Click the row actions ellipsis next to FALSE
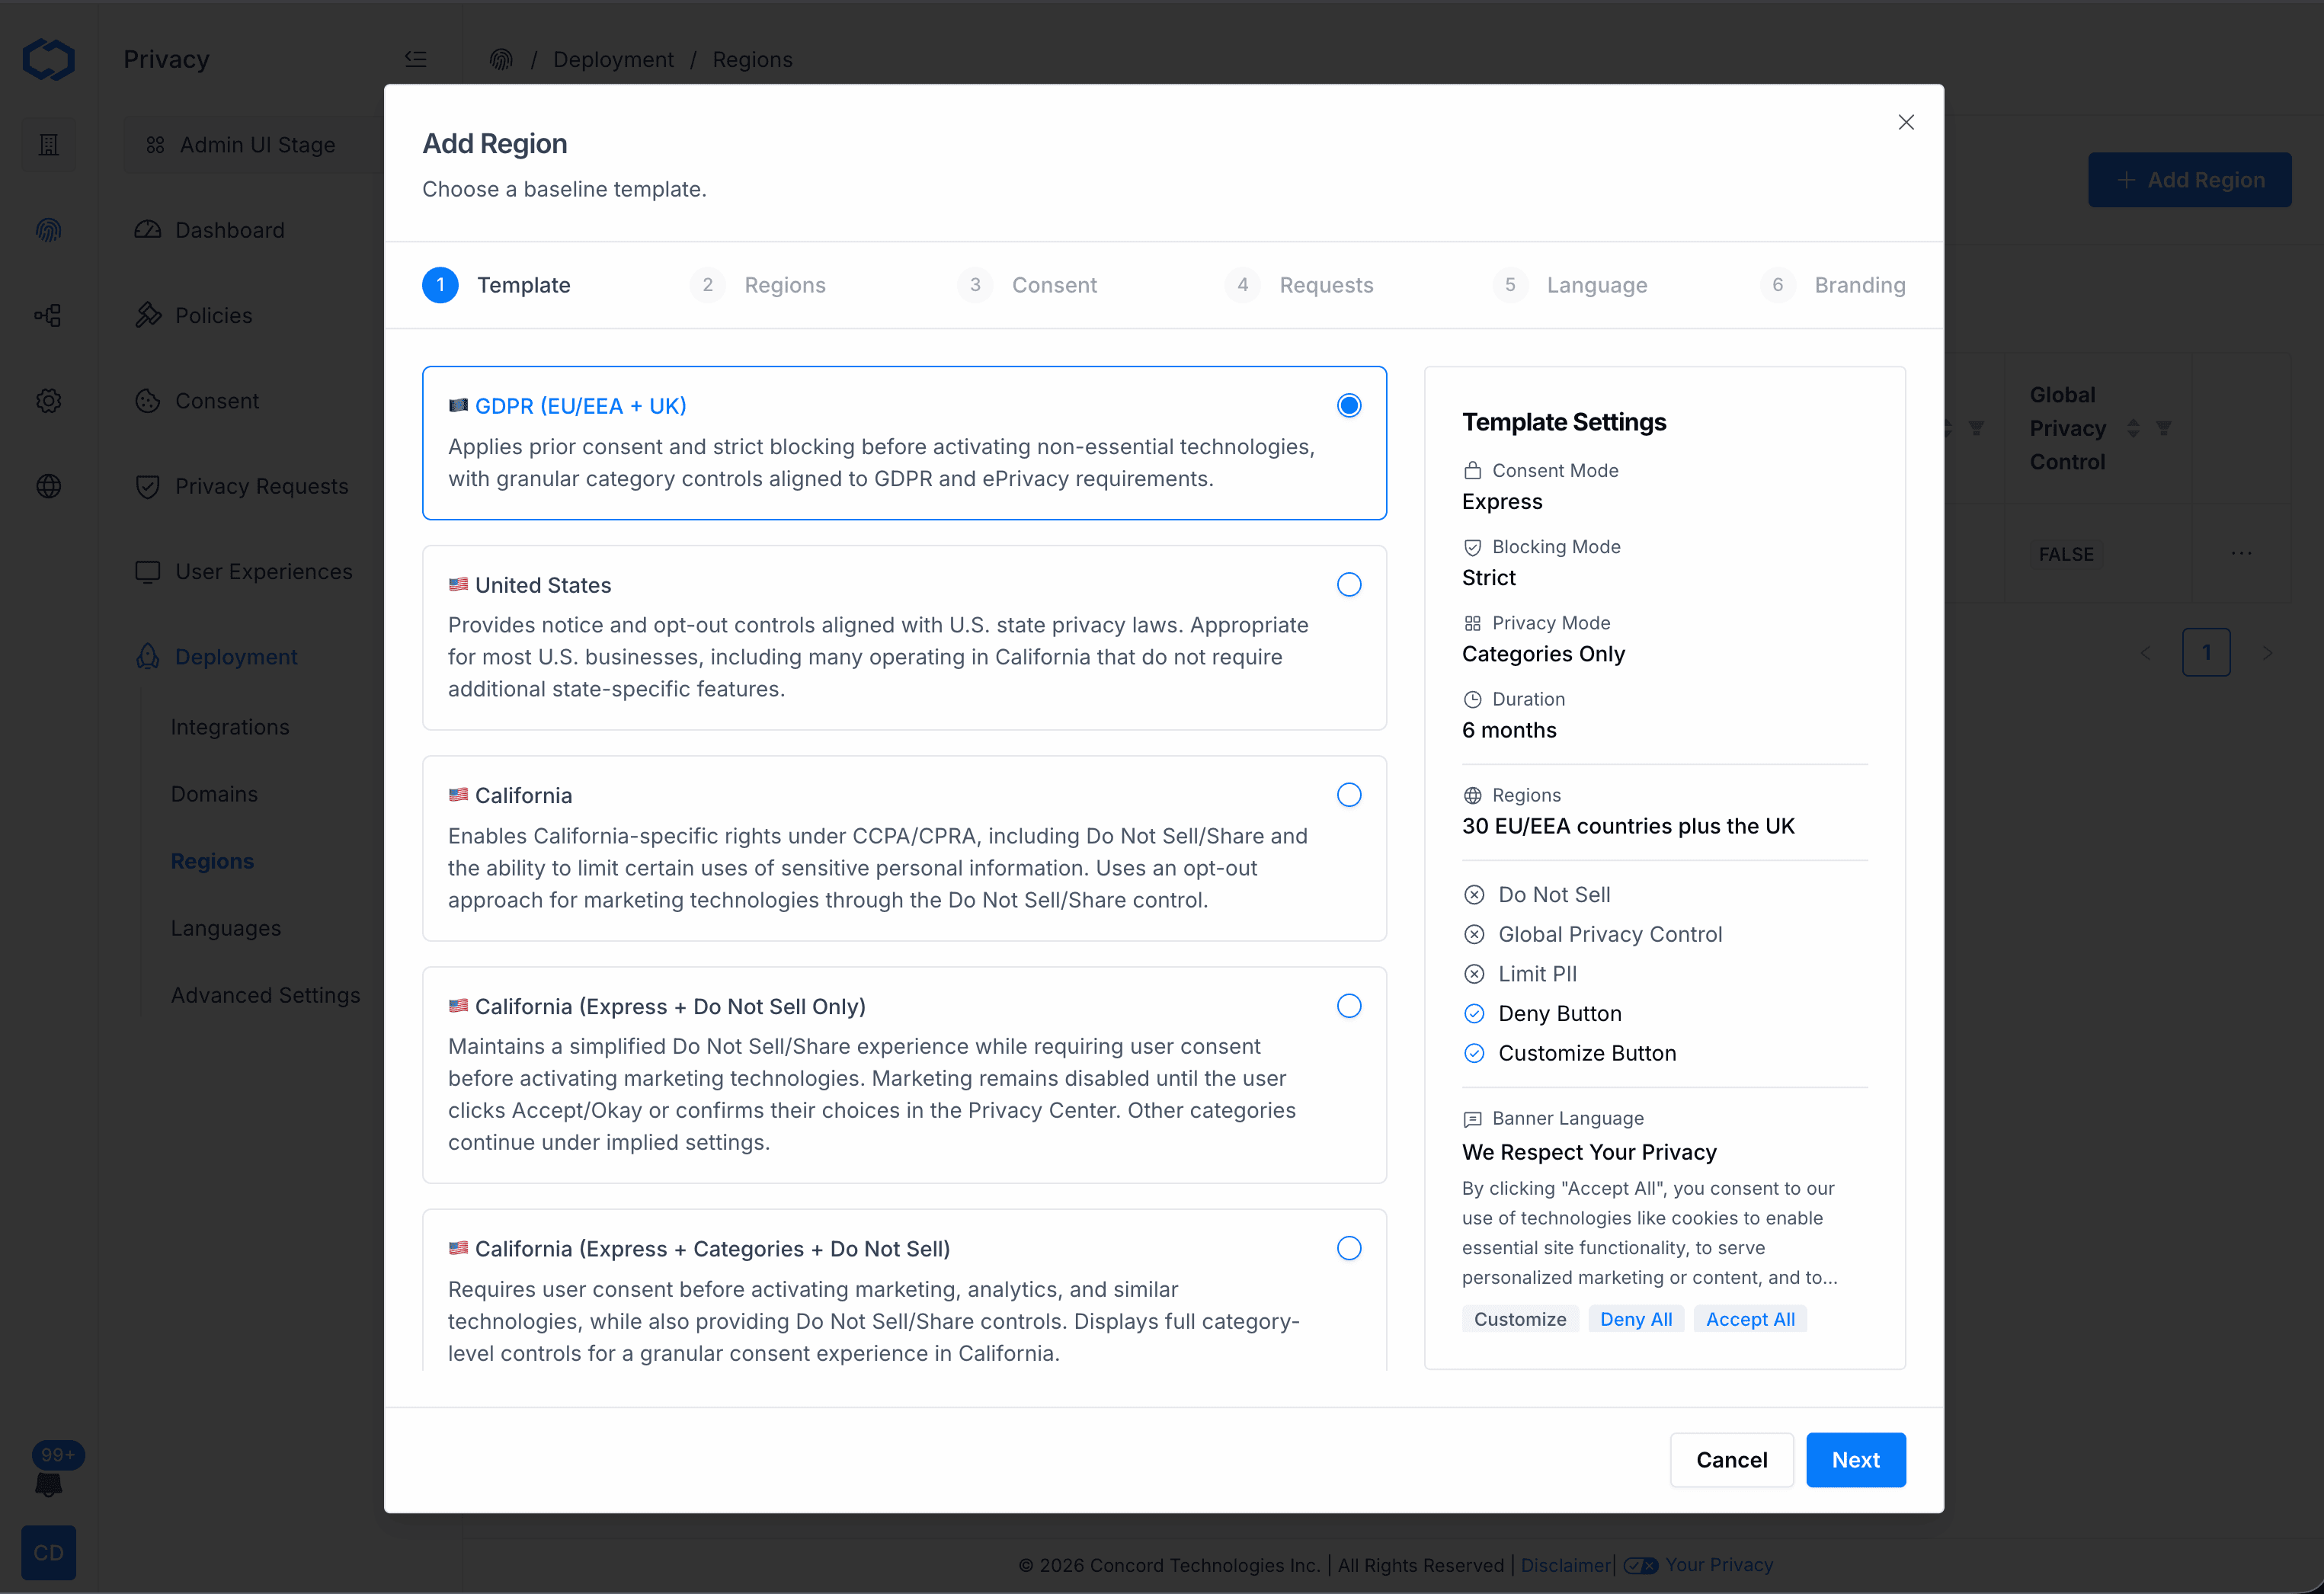 [x=2241, y=553]
